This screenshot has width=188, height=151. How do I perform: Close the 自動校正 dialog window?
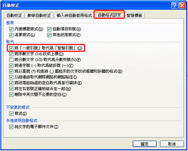(182, 5)
